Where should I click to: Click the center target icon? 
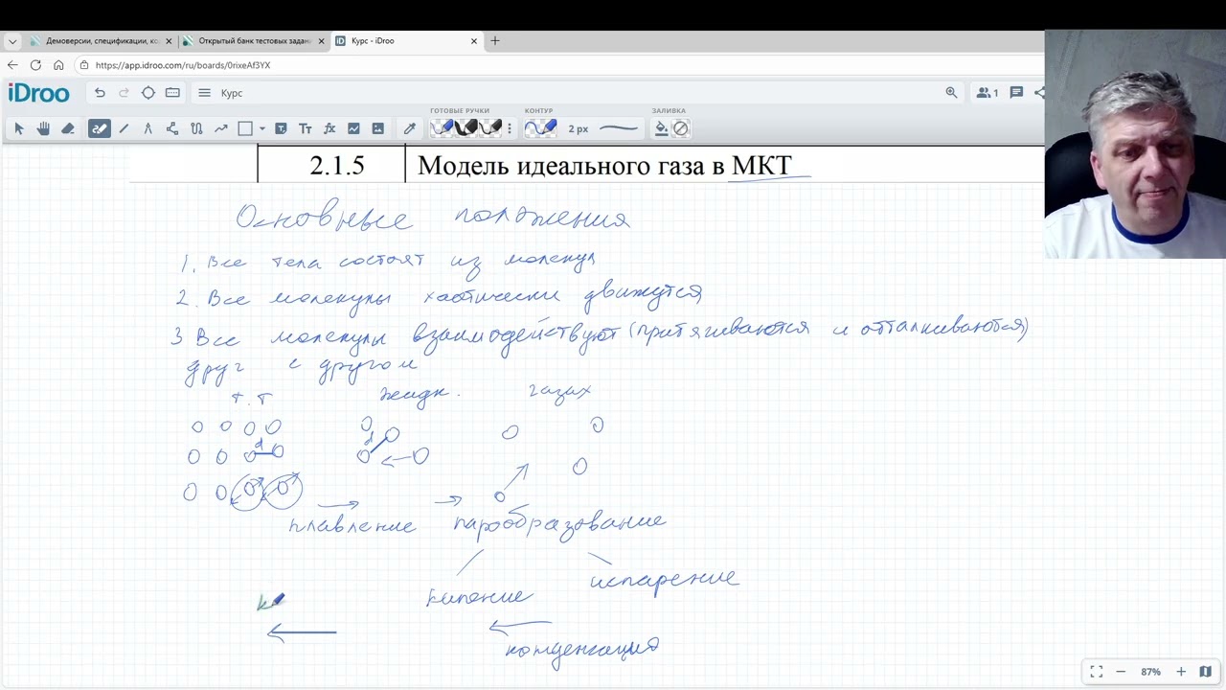(x=148, y=93)
